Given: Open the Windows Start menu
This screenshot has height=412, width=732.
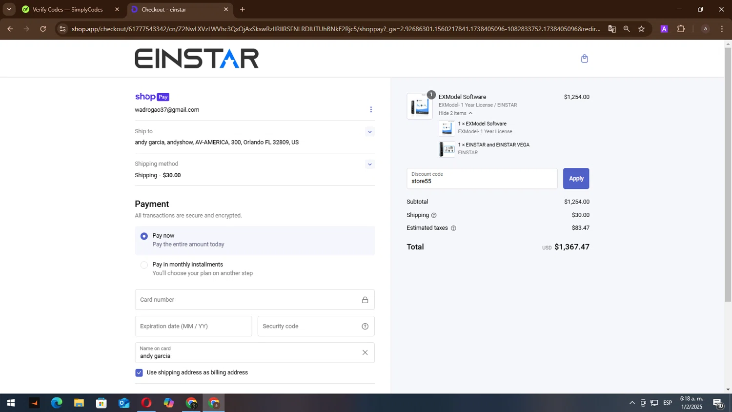Looking at the screenshot, I should (x=11, y=403).
